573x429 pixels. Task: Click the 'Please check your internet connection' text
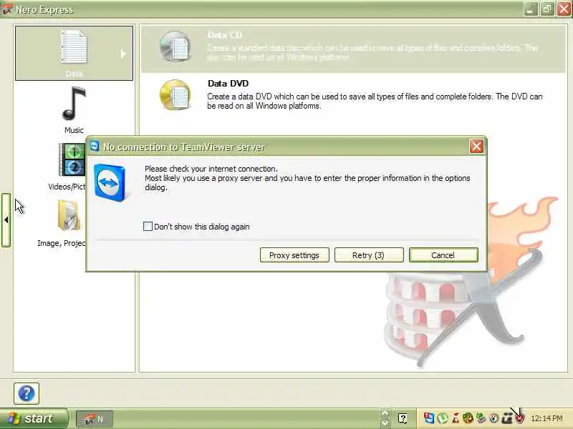[x=211, y=169]
